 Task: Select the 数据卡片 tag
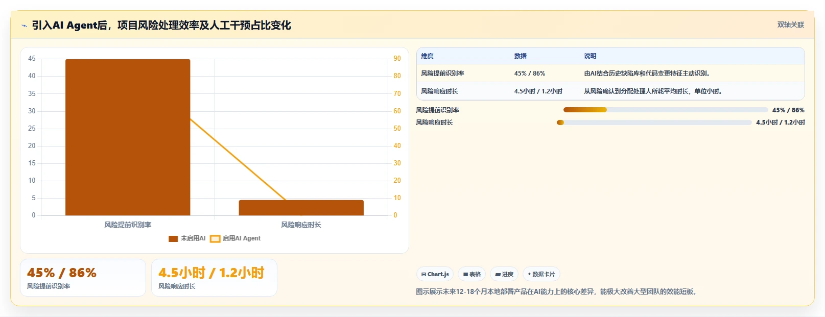click(541, 274)
